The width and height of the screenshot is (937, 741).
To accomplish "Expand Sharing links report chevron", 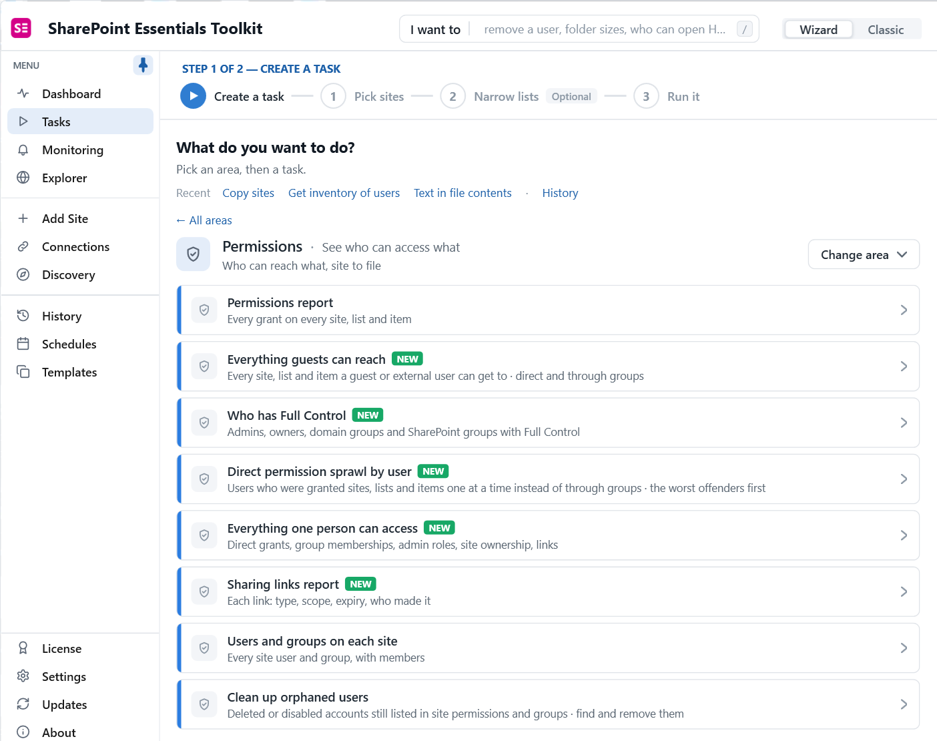I will click(904, 591).
